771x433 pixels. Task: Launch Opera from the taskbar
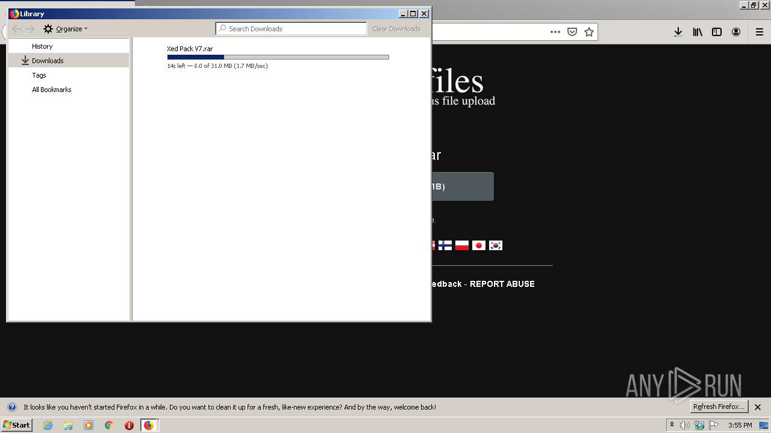(129, 425)
